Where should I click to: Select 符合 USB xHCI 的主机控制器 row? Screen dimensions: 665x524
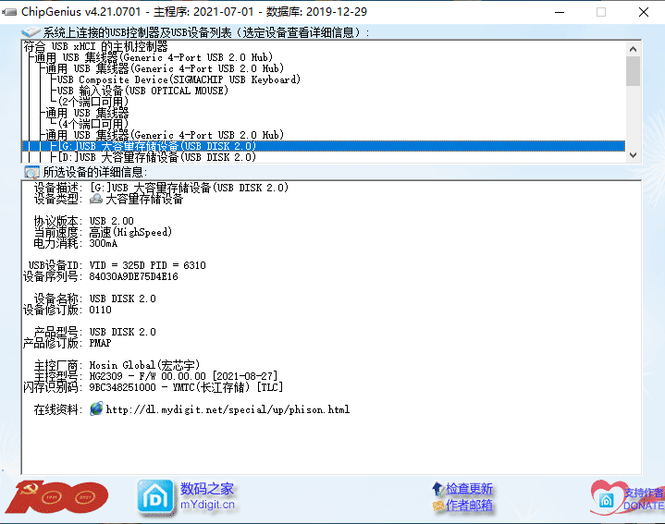point(96,46)
